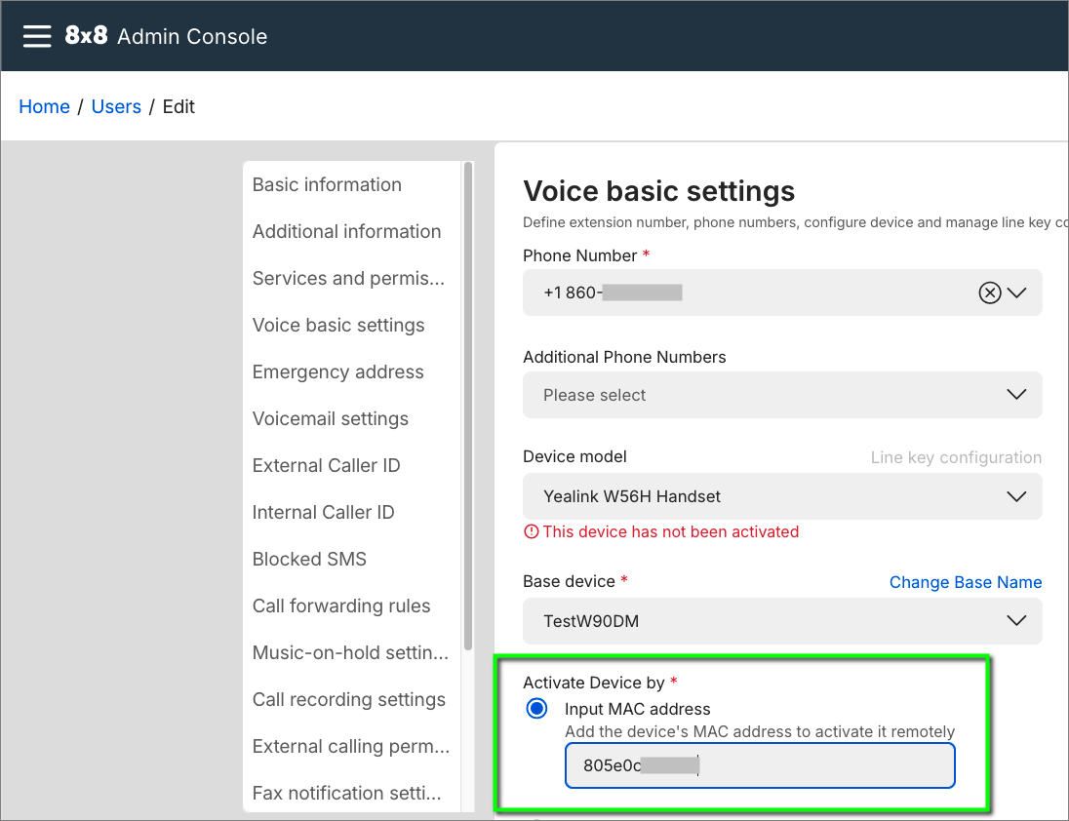Click the red warning icon for device activation
This screenshot has height=821, width=1069.
[532, 531]
